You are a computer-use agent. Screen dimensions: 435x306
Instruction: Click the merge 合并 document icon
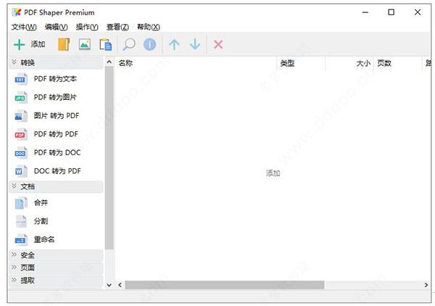click(21, 203)
